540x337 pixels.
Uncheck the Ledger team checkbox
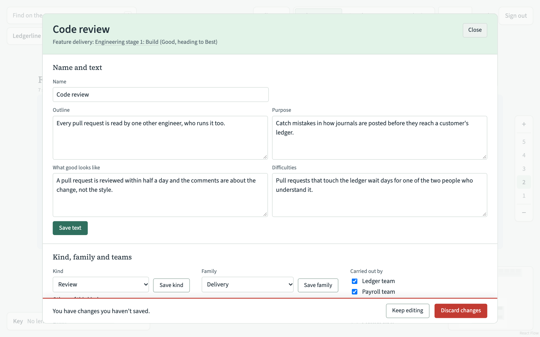[x=354, y=281]
